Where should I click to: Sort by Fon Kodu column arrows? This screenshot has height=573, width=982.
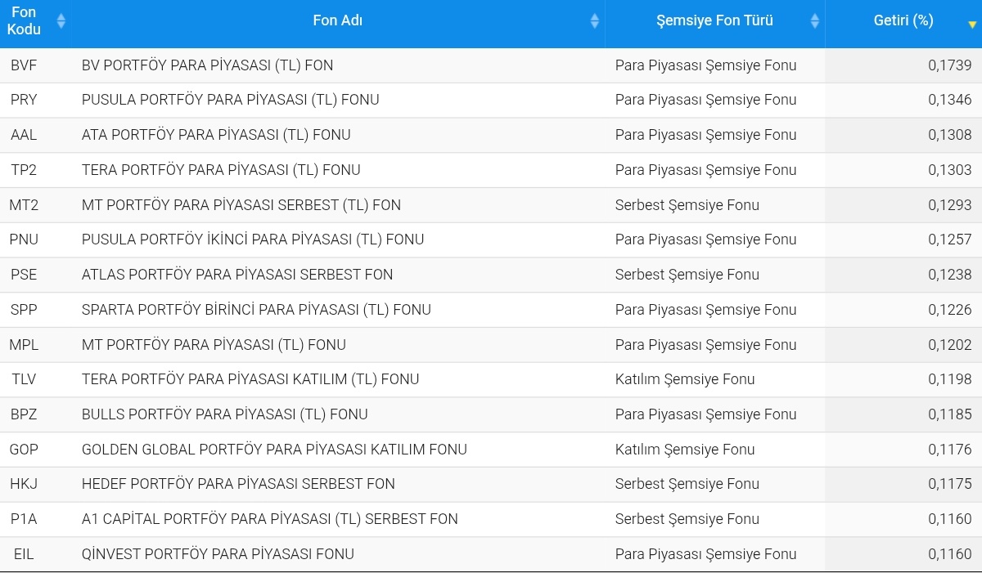(x=61, y=21)
